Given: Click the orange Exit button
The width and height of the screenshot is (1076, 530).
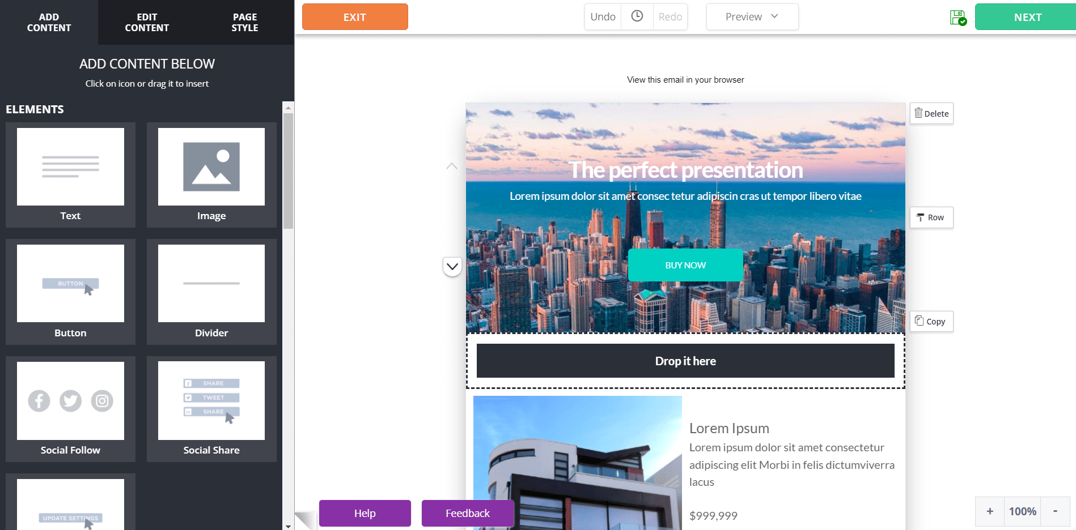Looking at the screenshot, I should point(355,17).
